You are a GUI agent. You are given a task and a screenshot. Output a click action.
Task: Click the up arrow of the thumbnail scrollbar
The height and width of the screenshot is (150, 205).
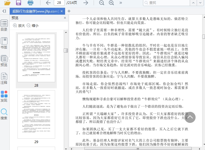click(66, 32)
